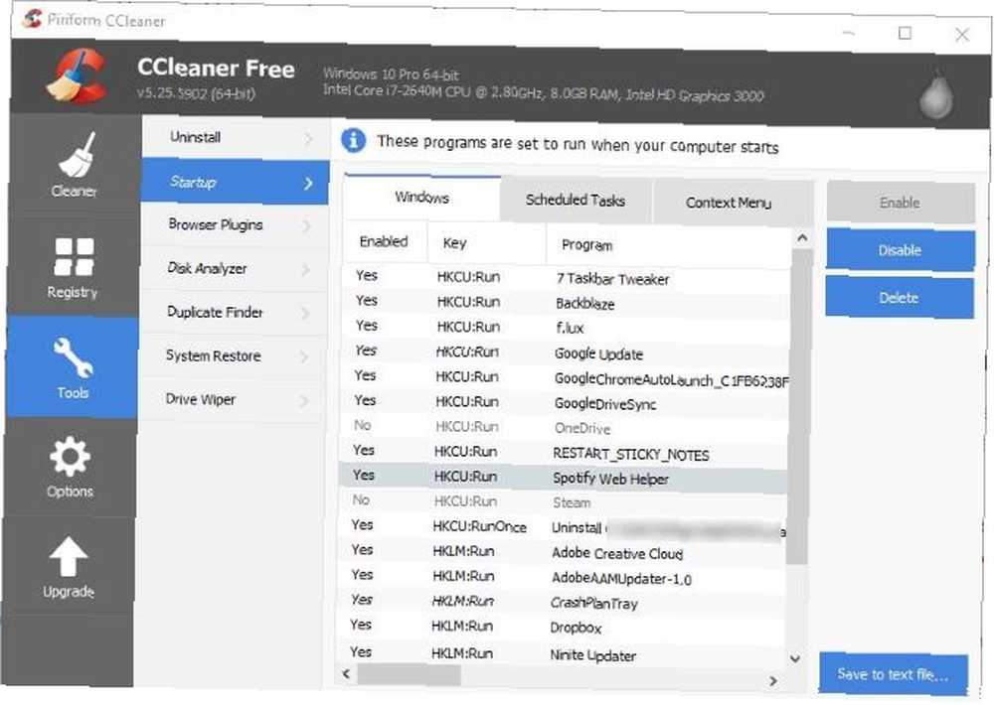
Task: Select the Ninite Updater entry
Action: pyautogui.click(x=561, y=653)
